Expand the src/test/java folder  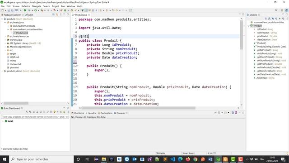5,40
